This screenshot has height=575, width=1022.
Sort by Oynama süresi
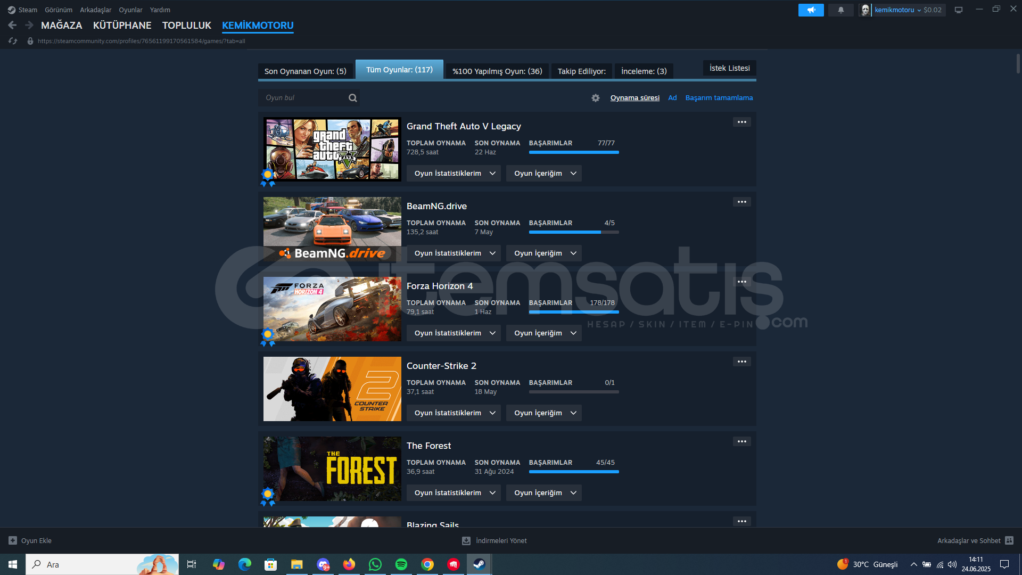click(x=635, y=98)
